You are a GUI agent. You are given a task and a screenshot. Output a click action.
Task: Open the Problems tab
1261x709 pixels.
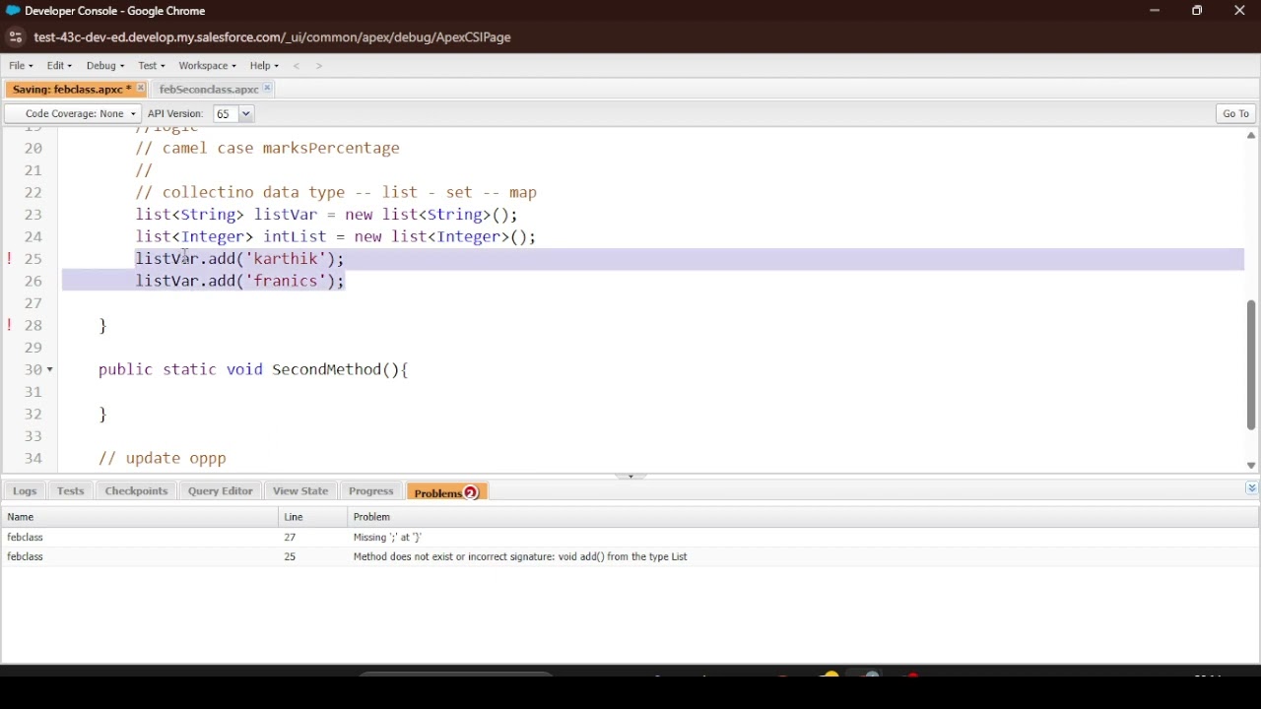click(x=446, y=492)
